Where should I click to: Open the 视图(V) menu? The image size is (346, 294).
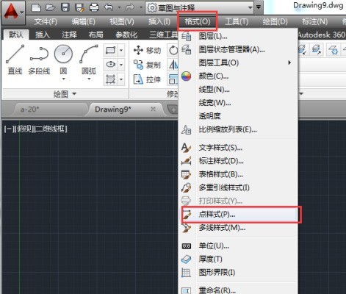point(122,21)
